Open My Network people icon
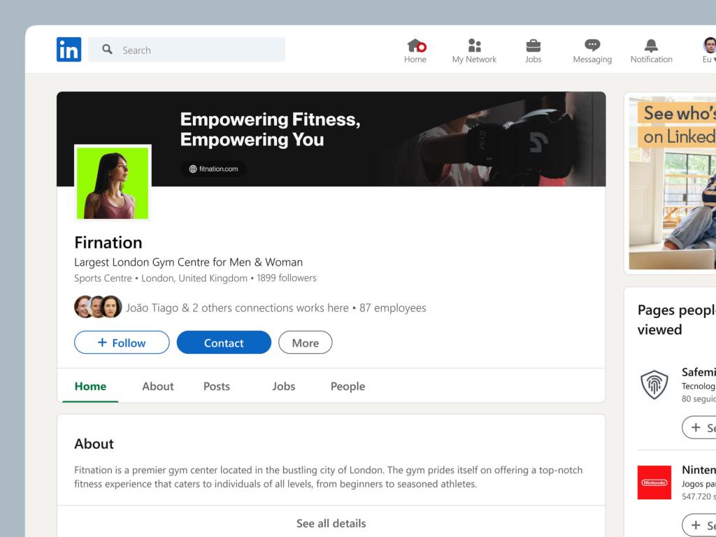 pyautogui.click(x=475, y=45)
